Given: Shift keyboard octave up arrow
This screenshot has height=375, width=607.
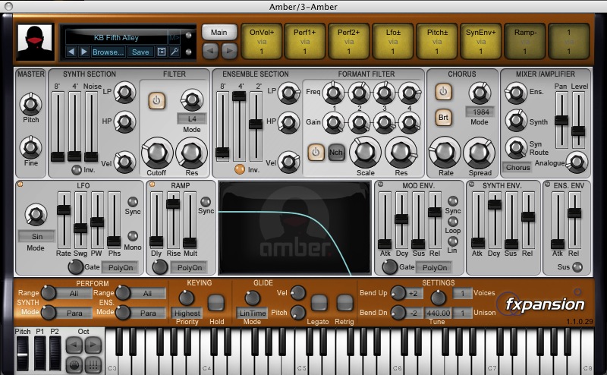Looking at the screenshot, I should (x=93, y=345).
